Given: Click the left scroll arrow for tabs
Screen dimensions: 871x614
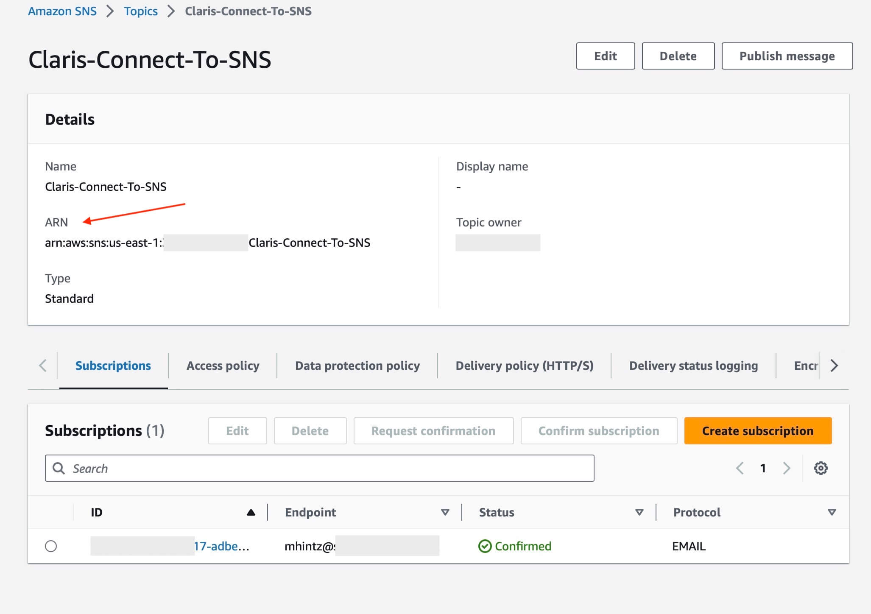Looking at the screenshot, I should point(42,366).
